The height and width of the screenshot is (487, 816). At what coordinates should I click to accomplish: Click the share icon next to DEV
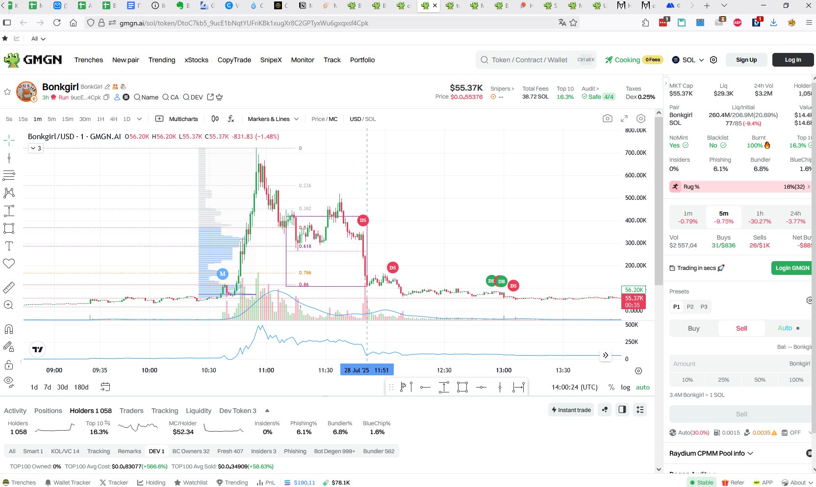pyautogui.click(x=210, y=97)
